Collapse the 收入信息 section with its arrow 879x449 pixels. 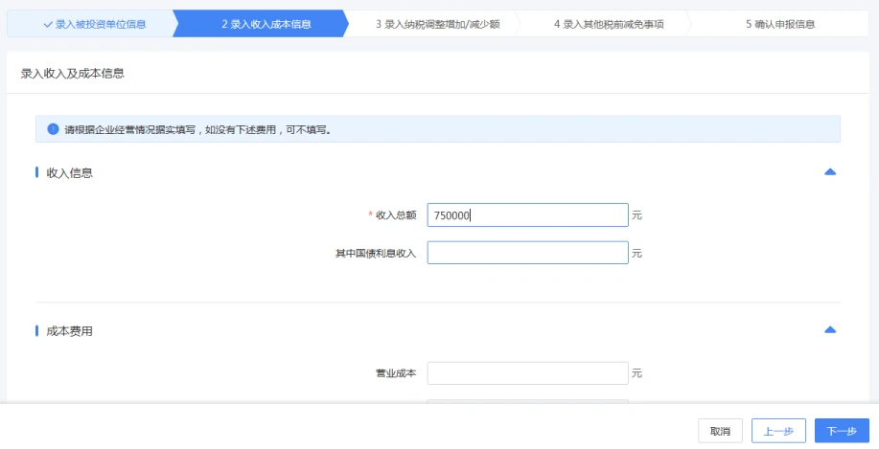pyautogui.click(x=830, y=172)
